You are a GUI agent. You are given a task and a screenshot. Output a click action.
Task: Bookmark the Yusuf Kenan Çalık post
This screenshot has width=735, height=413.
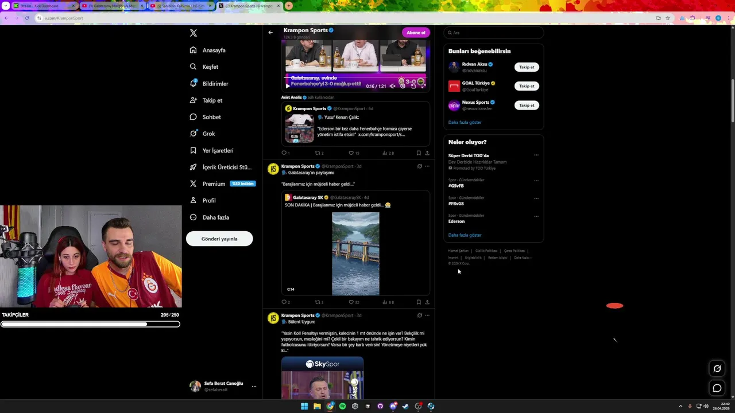pos(419,153)
